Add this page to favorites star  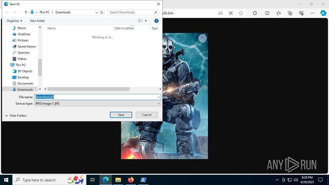point(241,13)
